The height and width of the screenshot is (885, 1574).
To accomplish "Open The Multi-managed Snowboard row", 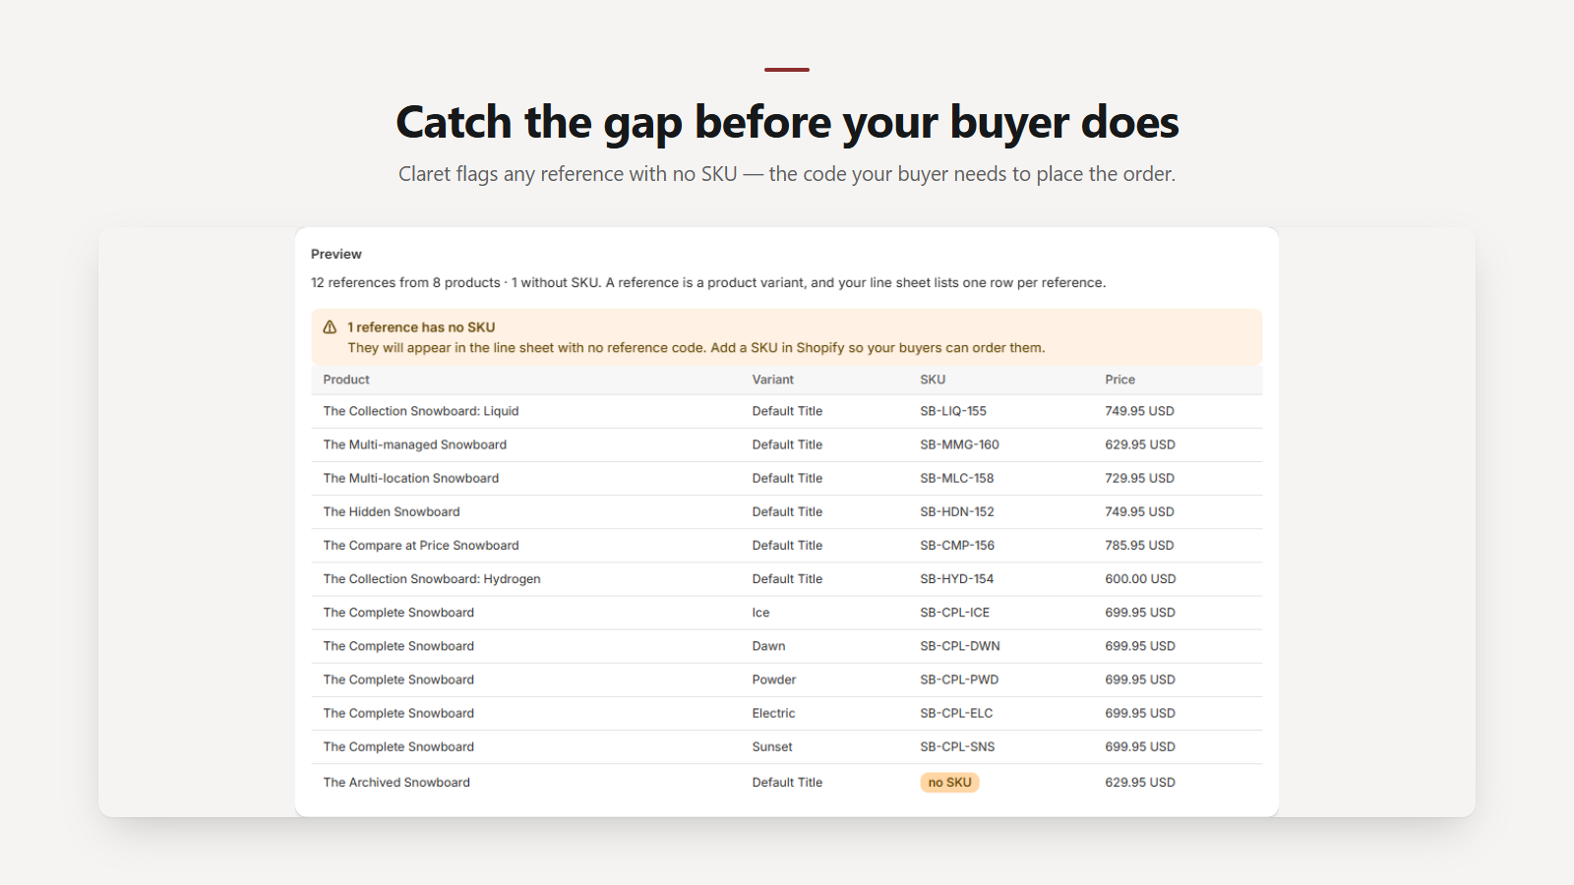I will coord(787,444).
